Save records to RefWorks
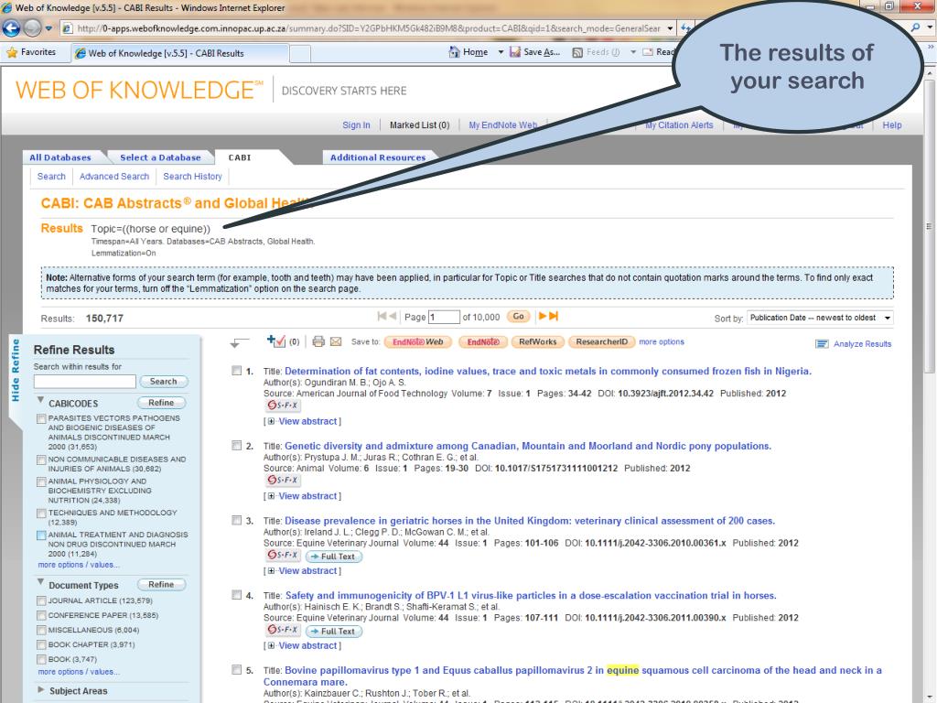This screenshot has width=937, height=703. (537, 342)
